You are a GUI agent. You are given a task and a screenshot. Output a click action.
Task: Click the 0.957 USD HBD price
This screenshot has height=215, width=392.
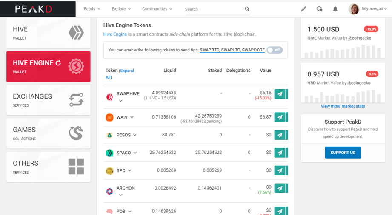[323, 74]
